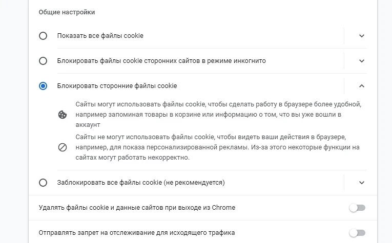Turn on the Do Not Track request toggle
Screen dimensions: 392x243
point(357,233)
